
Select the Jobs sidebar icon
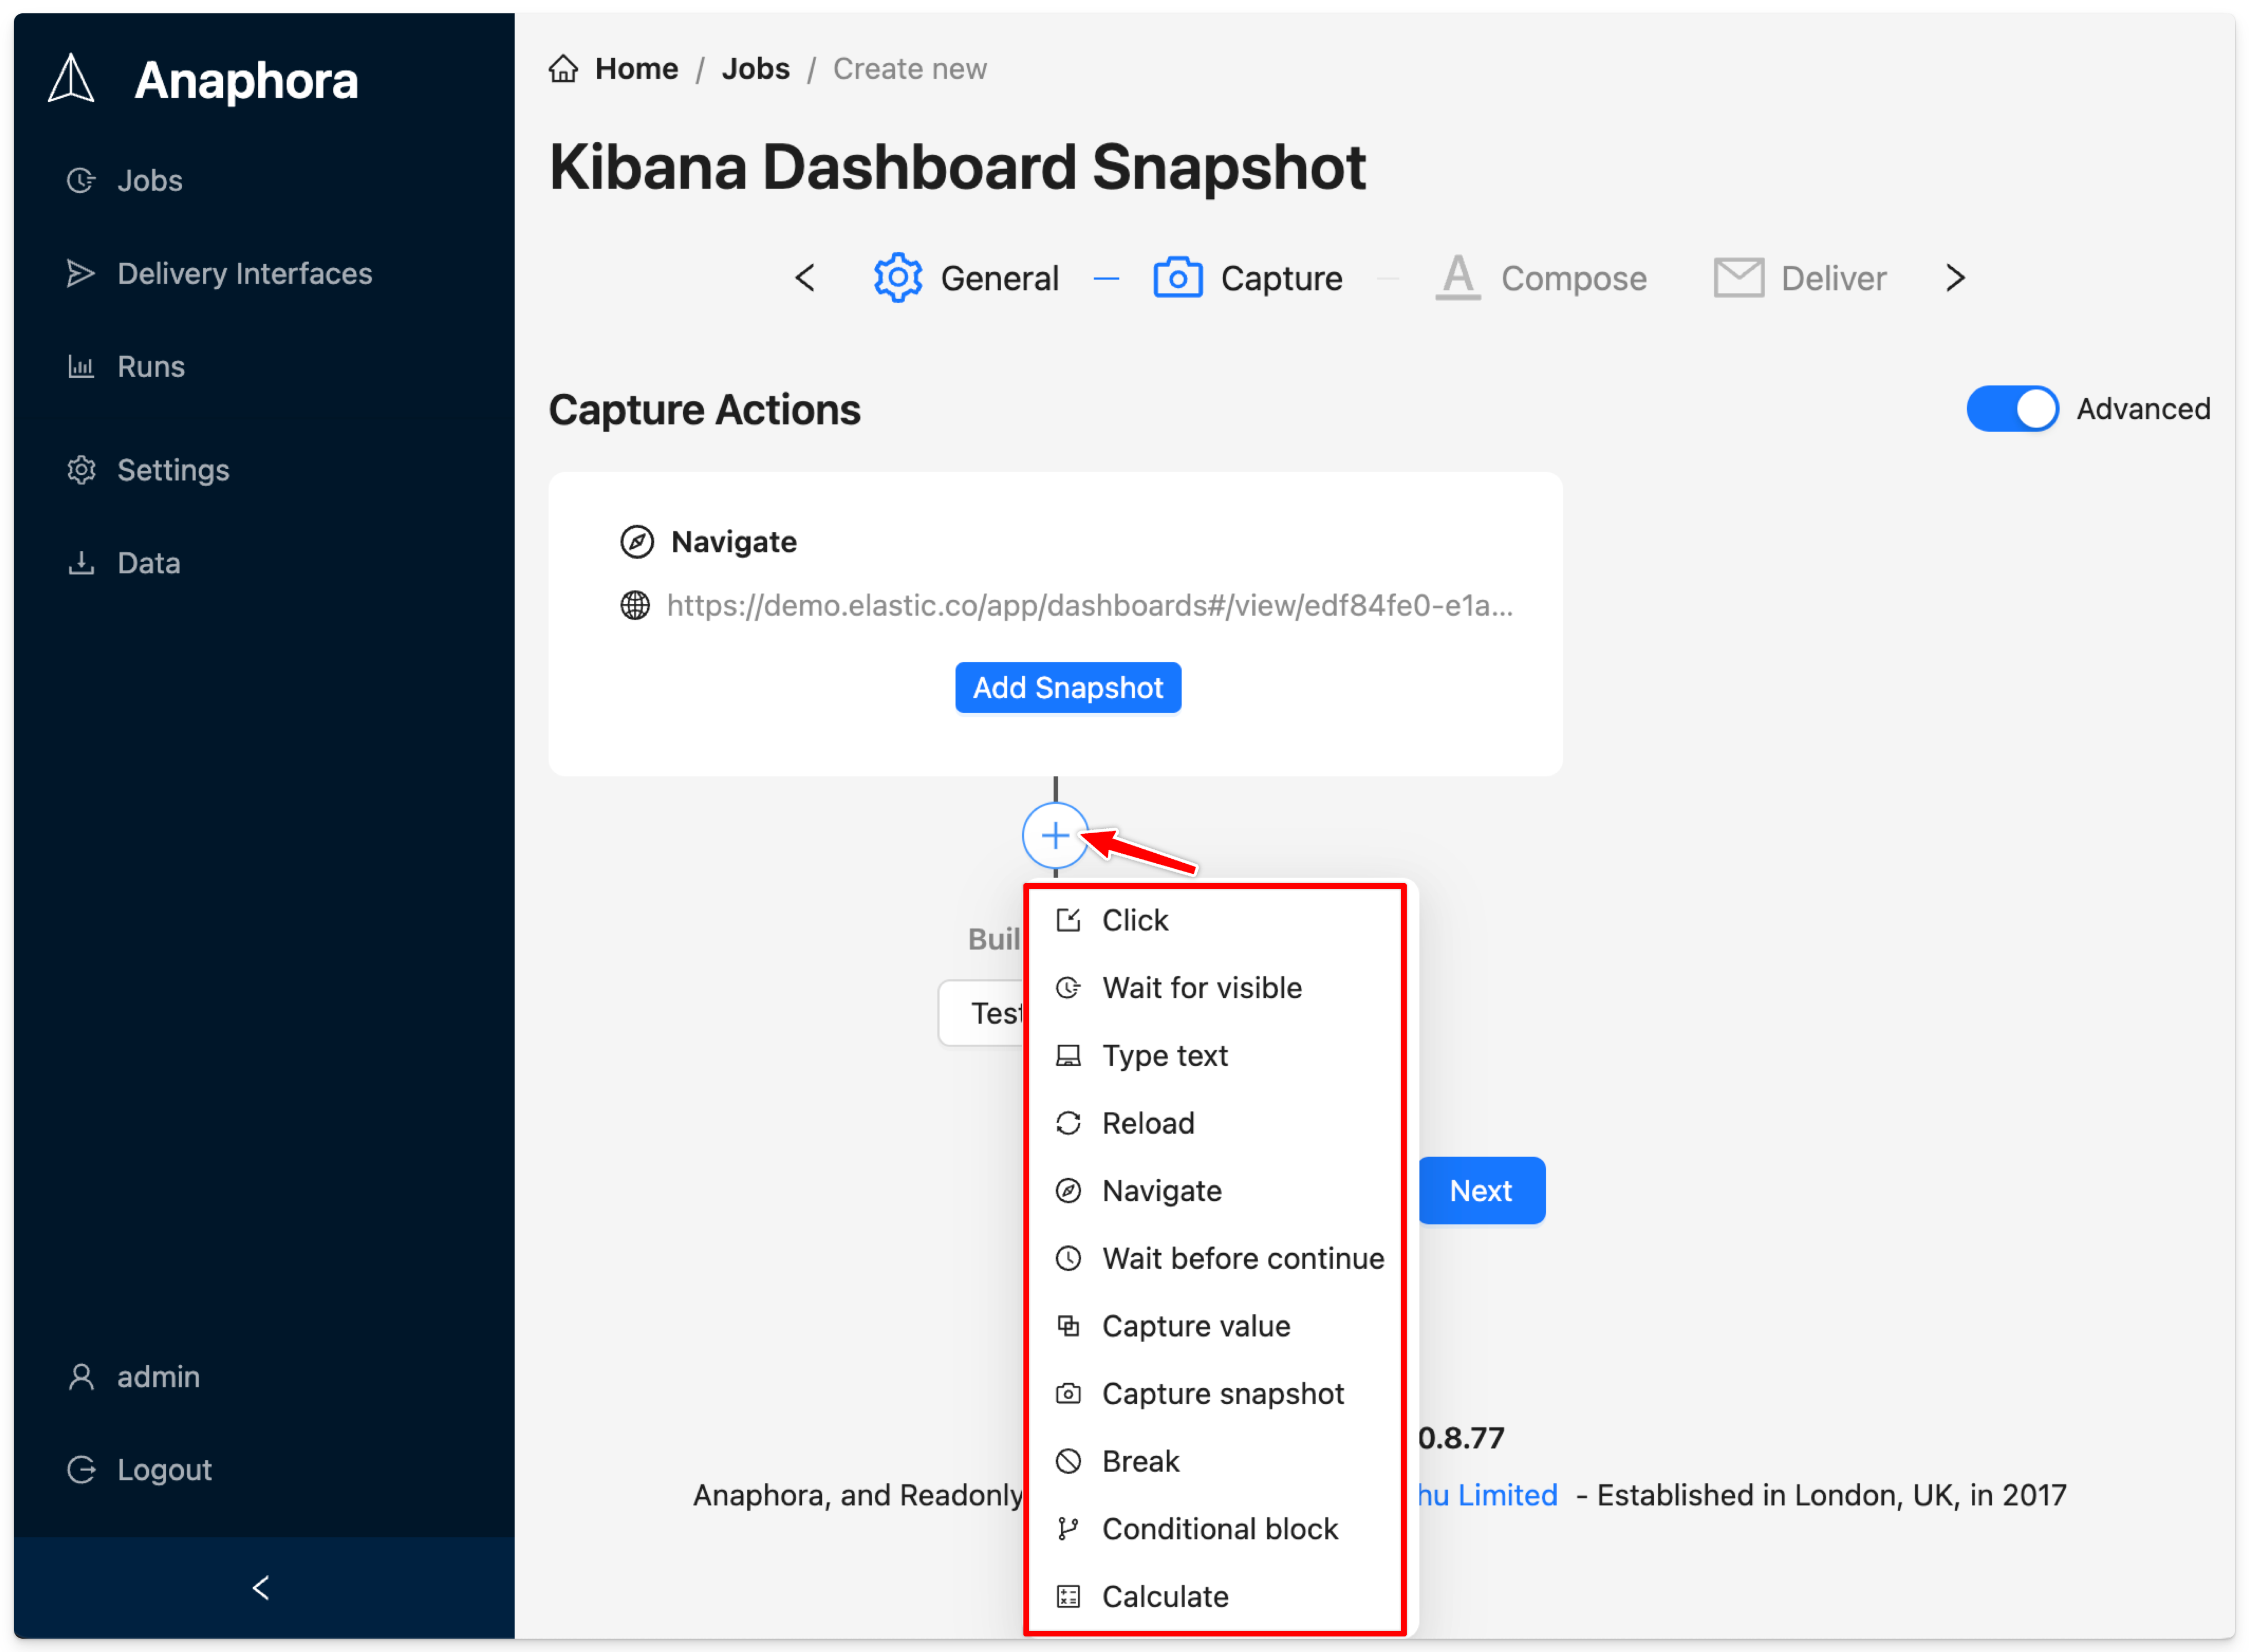81,180
